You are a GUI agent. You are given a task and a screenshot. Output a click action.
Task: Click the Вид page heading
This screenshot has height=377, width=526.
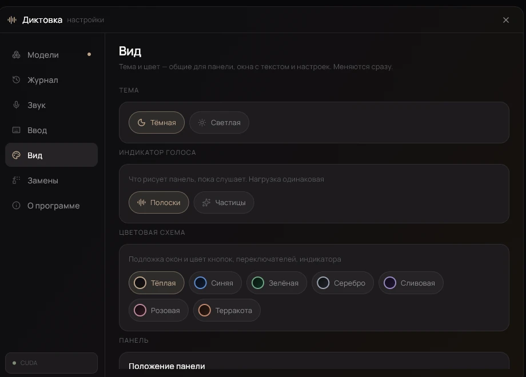[130, 51]
